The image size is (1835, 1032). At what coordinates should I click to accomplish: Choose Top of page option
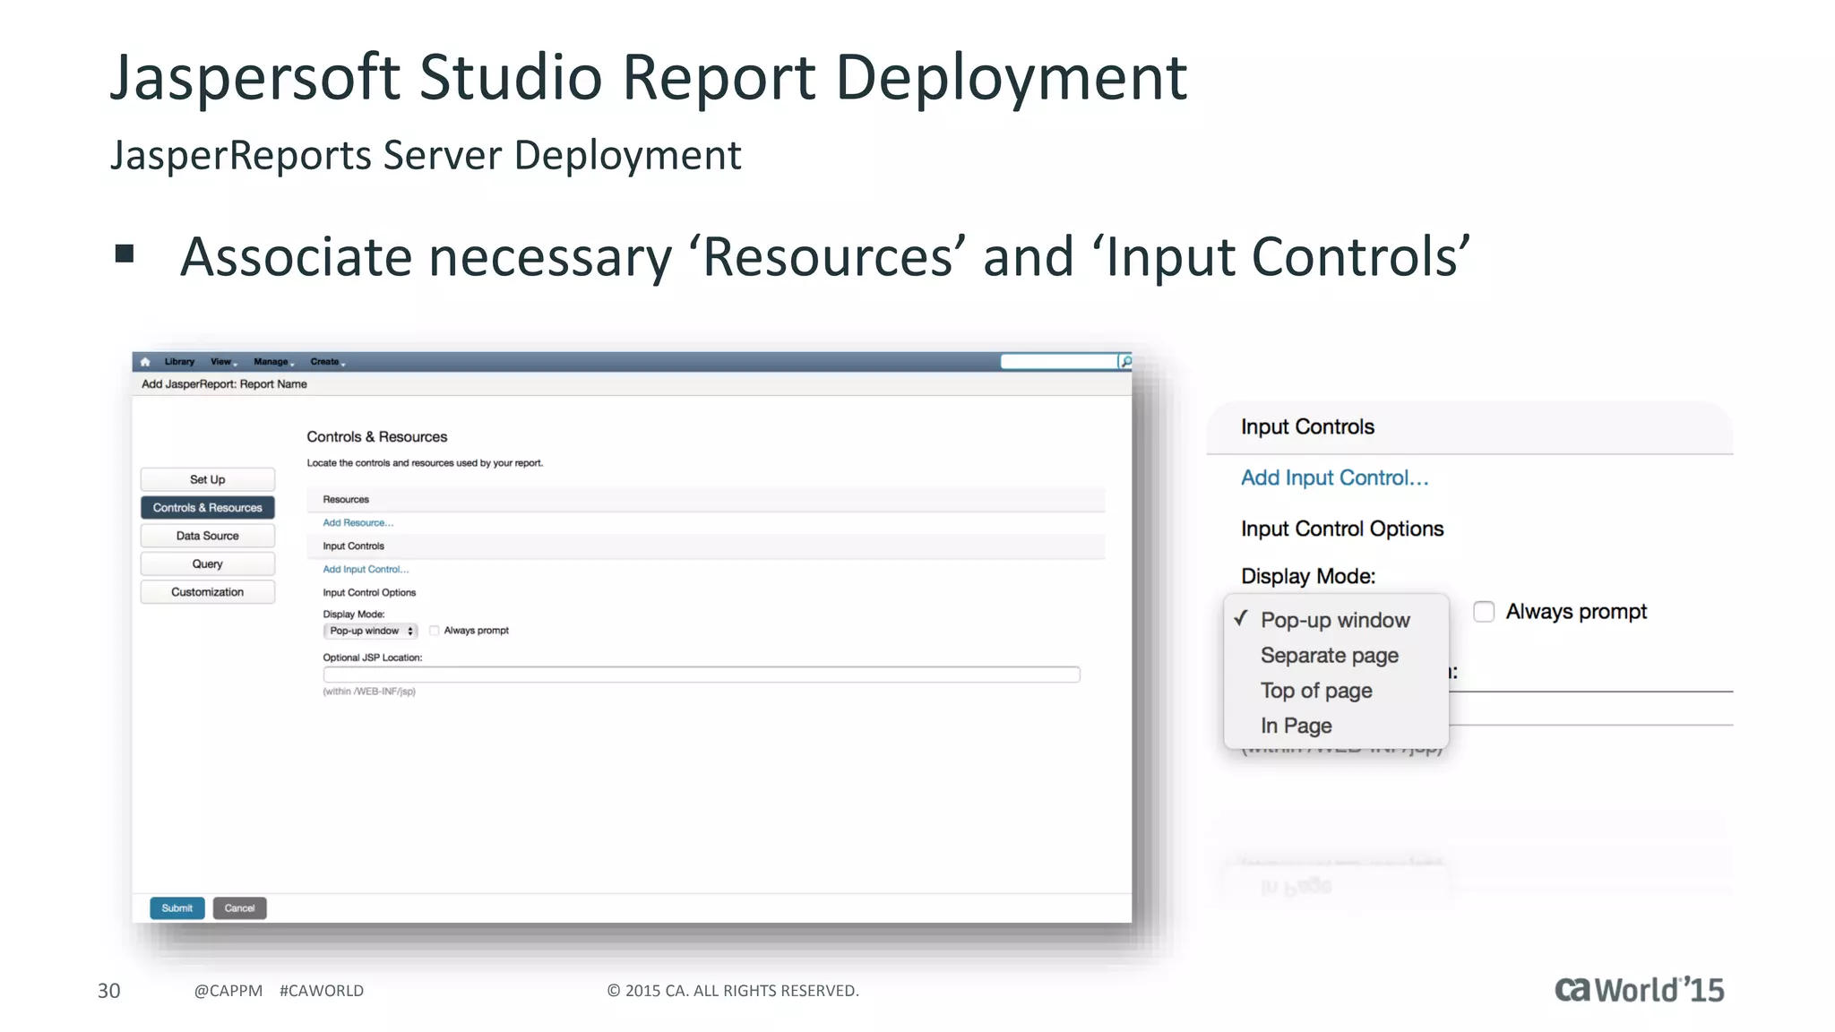coord(1335,691)
